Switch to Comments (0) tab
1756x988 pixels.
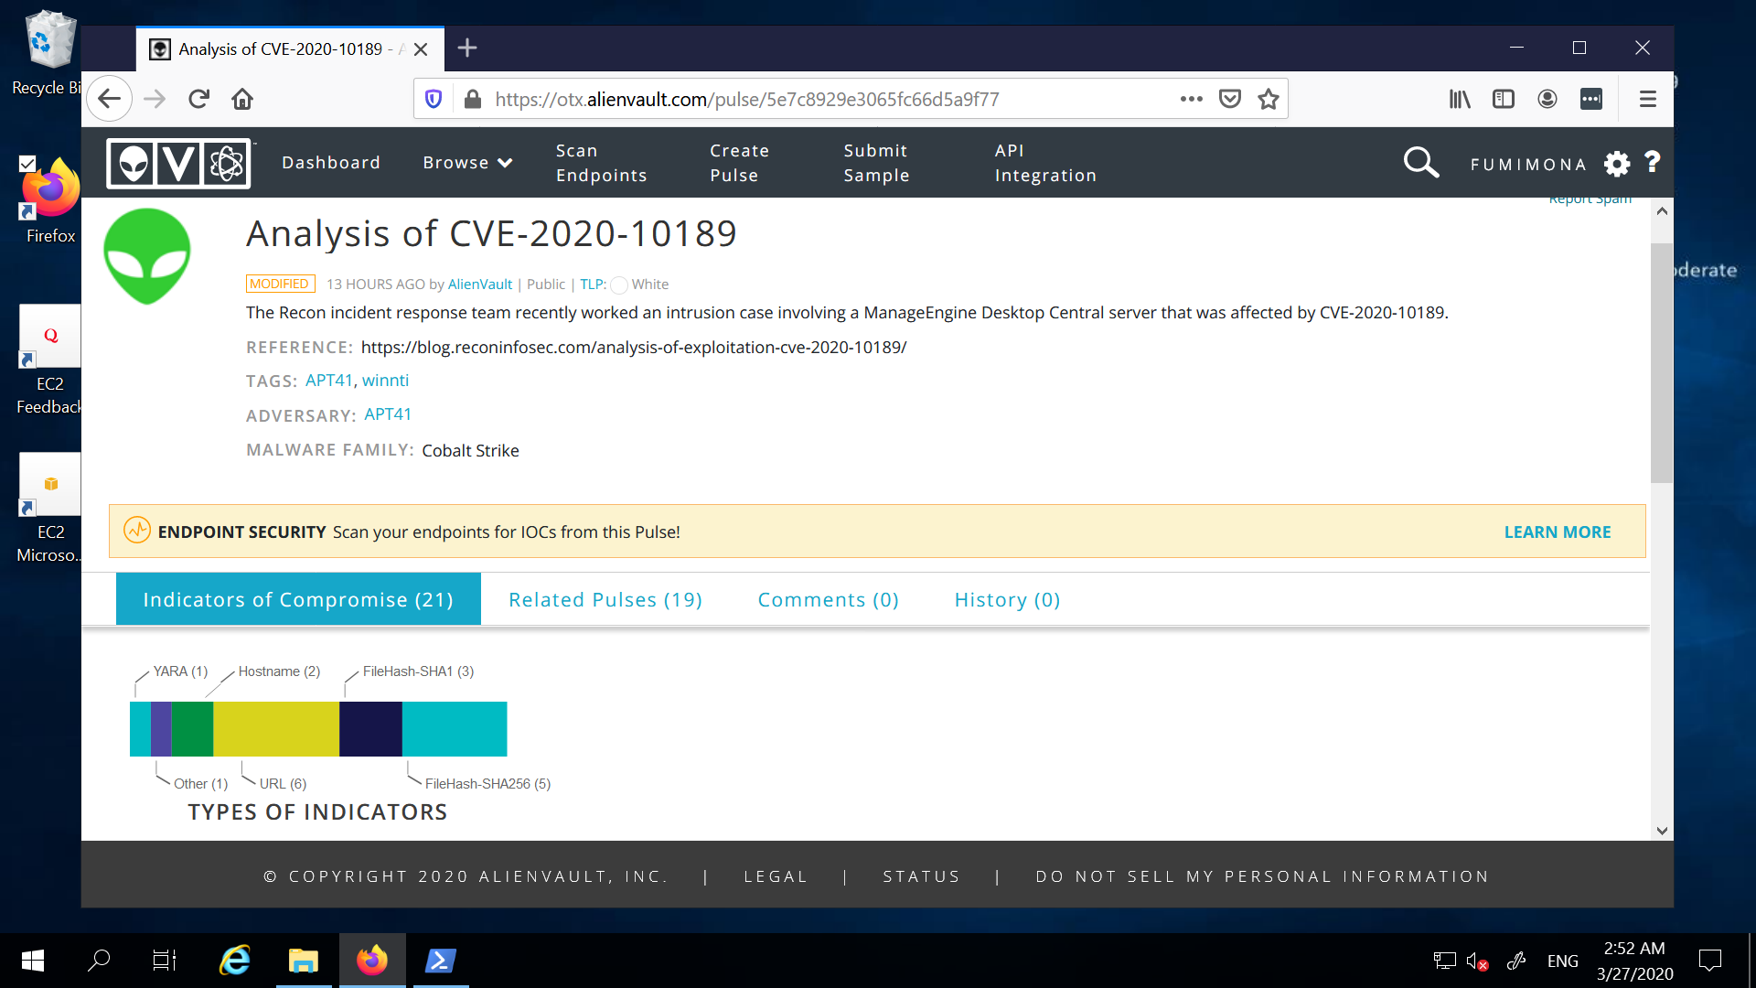829,600
